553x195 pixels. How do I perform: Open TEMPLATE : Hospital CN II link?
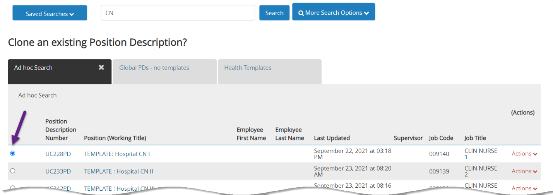118,171
